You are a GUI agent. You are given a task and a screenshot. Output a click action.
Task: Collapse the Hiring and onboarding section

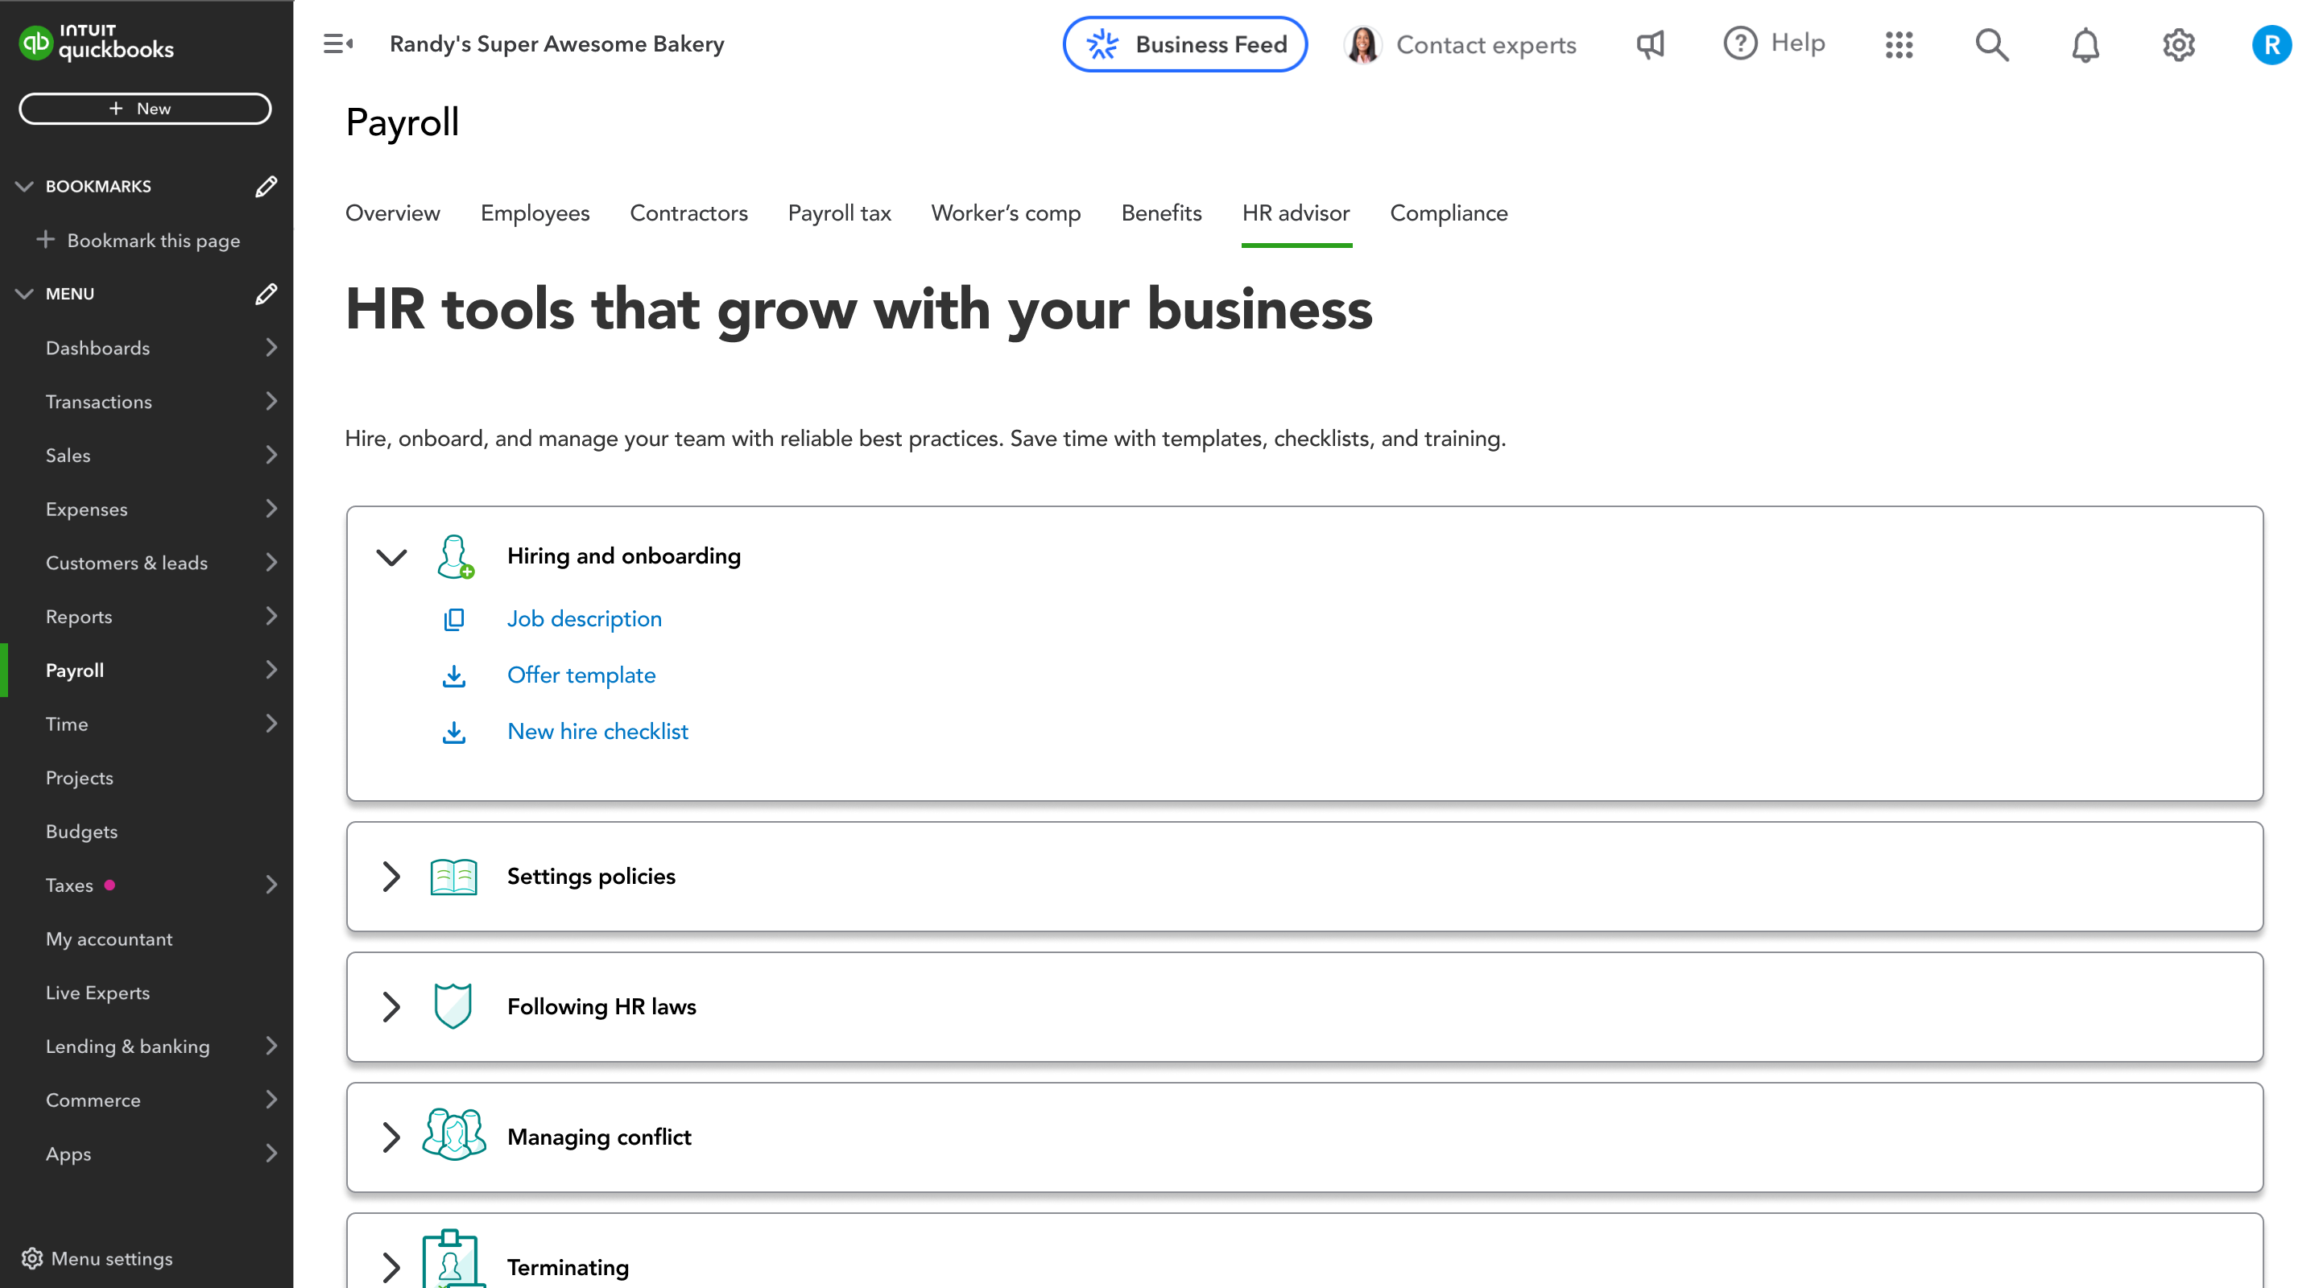pos(391,556)
